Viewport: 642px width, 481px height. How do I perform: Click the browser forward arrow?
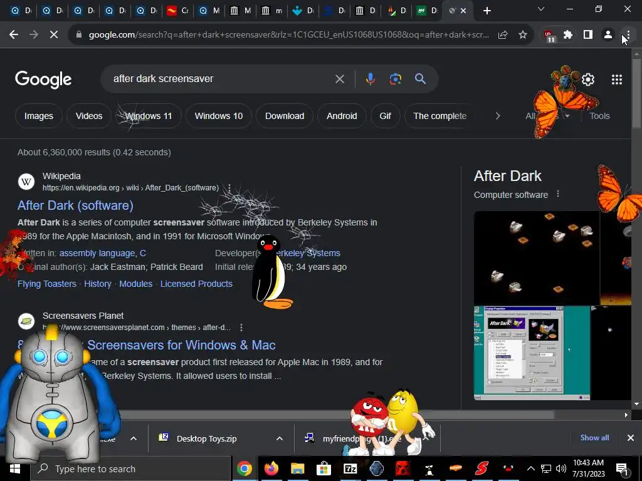[x=34, y=35]
